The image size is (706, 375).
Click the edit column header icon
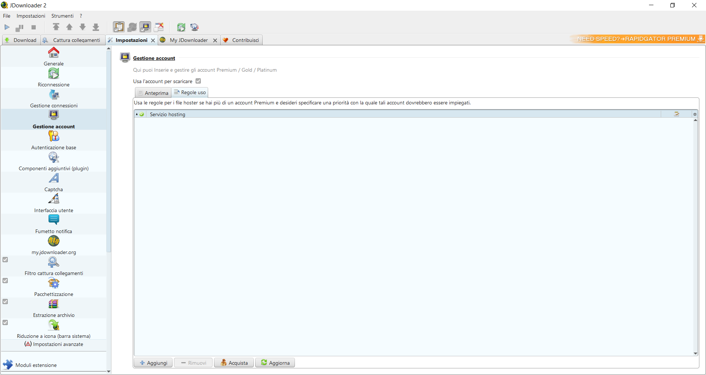pos(677,114)
